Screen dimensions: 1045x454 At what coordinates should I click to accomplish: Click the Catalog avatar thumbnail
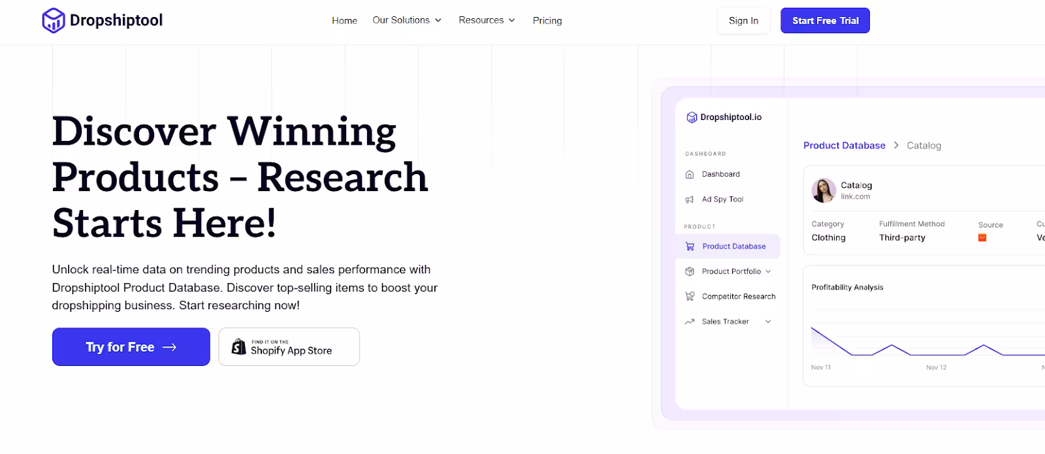coord(824,190)
